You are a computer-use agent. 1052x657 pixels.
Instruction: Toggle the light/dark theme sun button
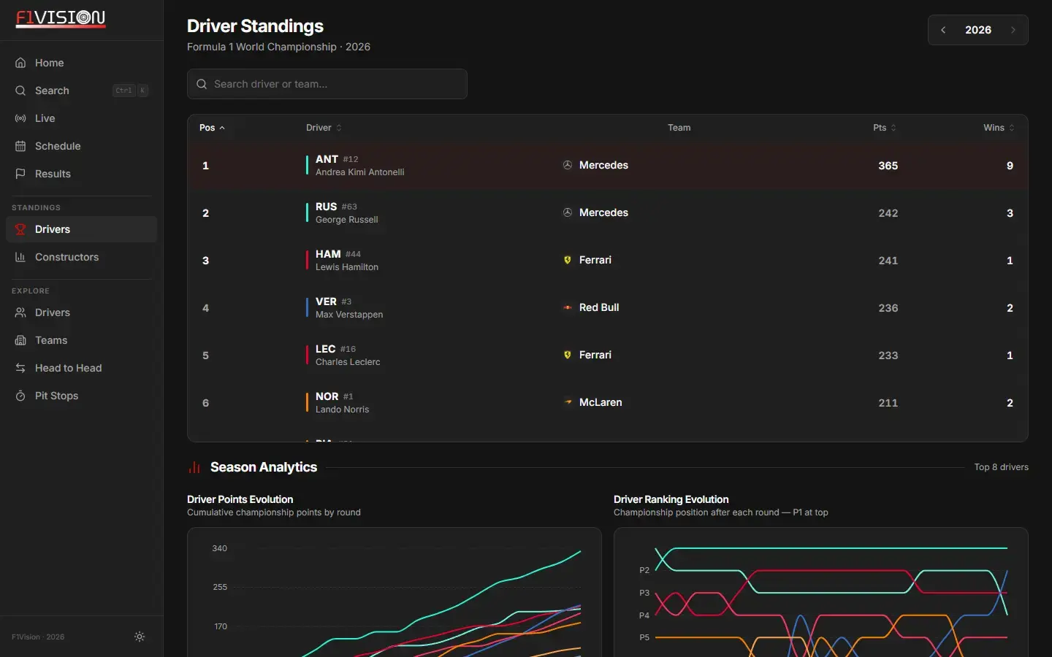[x=140, y=637]
